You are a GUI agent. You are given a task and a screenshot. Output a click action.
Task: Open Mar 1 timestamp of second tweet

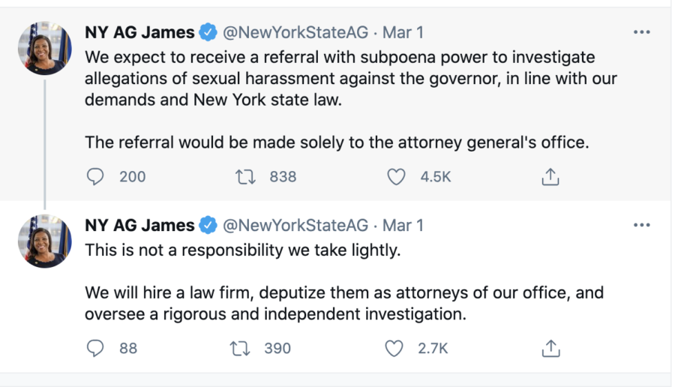[x=403, y=226]
